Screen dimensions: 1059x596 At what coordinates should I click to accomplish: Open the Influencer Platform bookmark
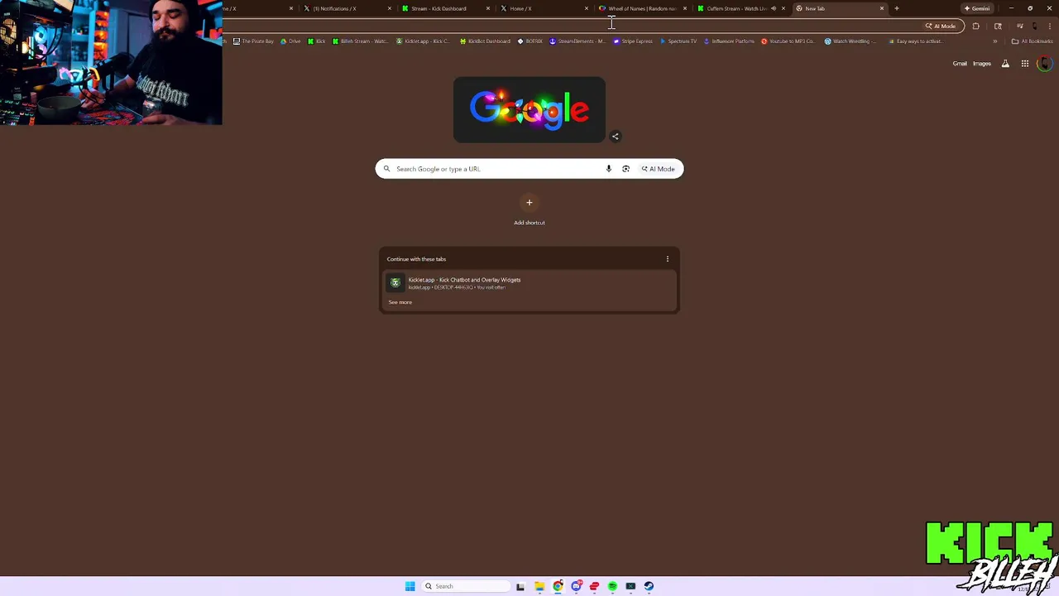[729, 41]
